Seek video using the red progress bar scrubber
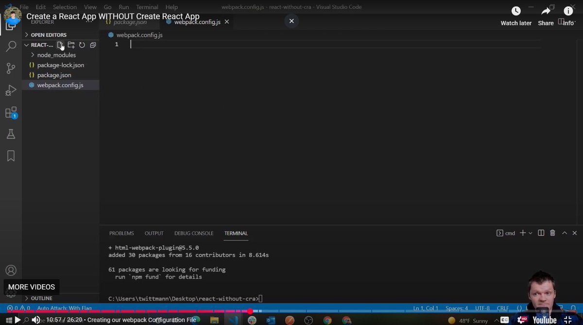583x325 pixels. (250, 311)
